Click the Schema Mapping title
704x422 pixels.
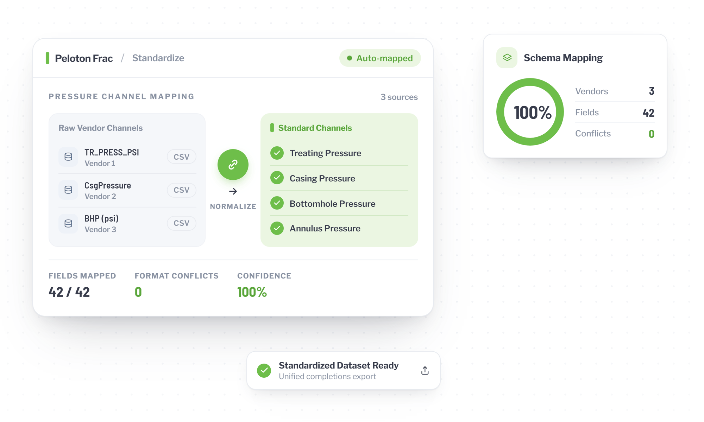coord(563,58)
